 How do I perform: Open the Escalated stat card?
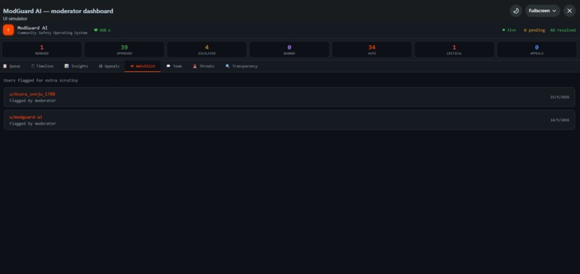(x=207, y=50)
